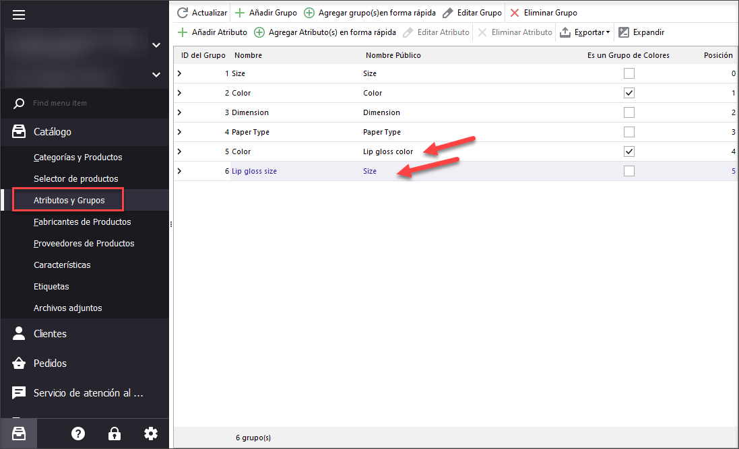Open the settings gear icon in sidebar
Viewport: 739px width, 449px height.
[151, 434]
